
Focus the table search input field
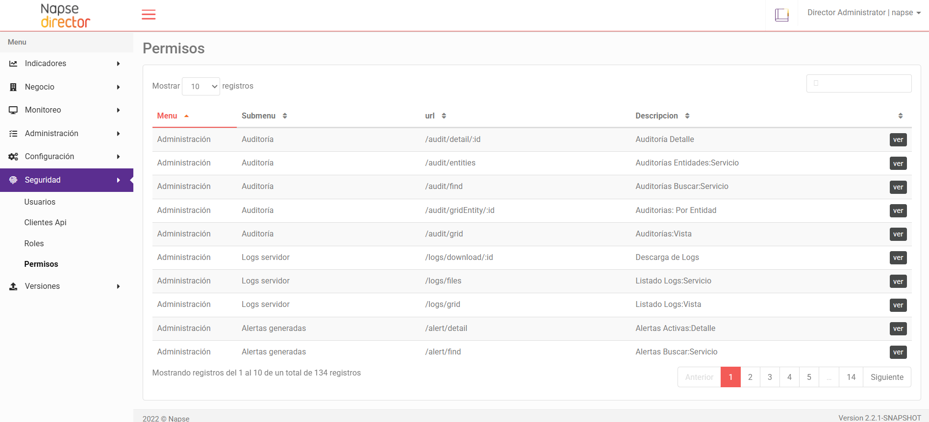859,84
